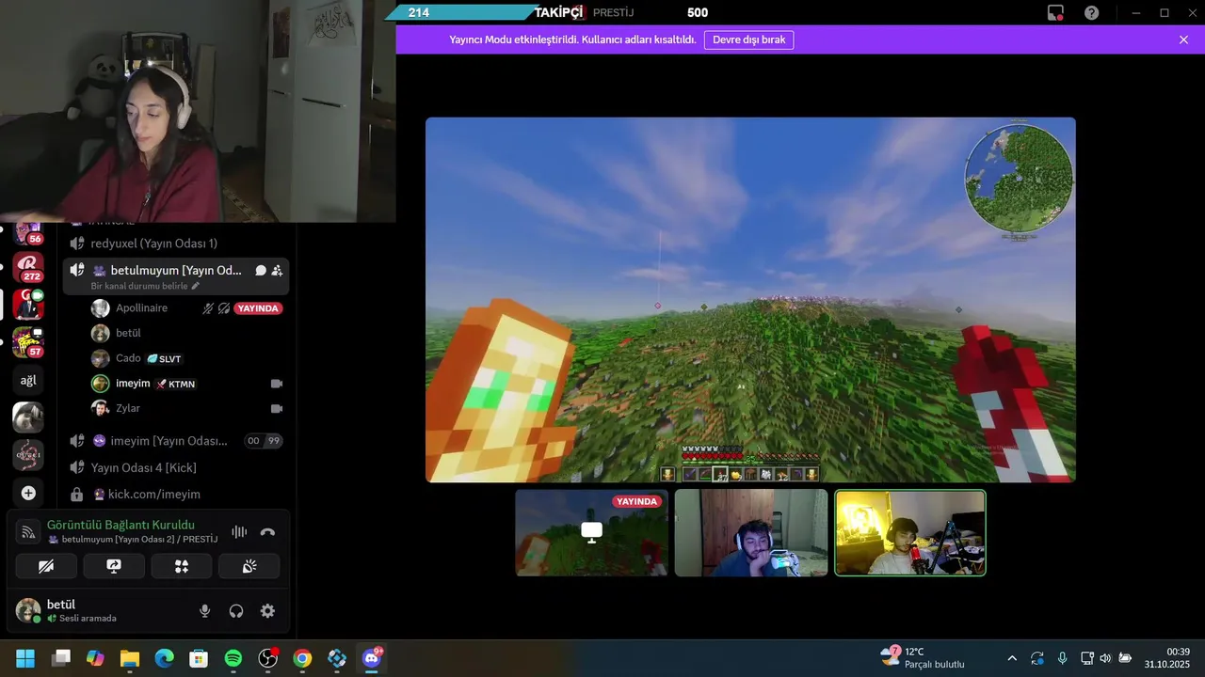Image resolution: width=1205 pixels, height=677 pixels.
Task: Mute microphone in user panel
Action: pos(204,611)
